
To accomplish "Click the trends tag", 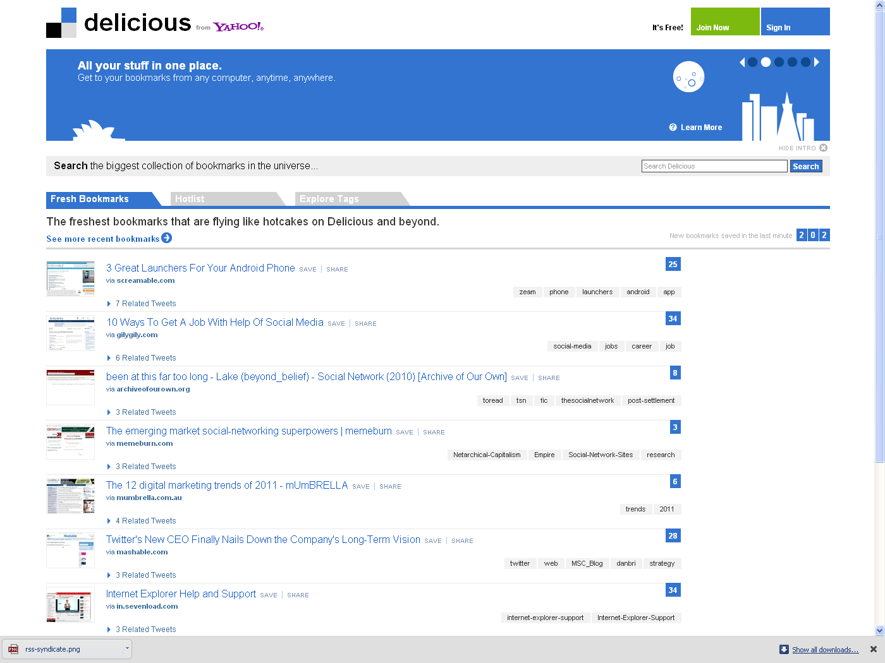I will point(635,509).
